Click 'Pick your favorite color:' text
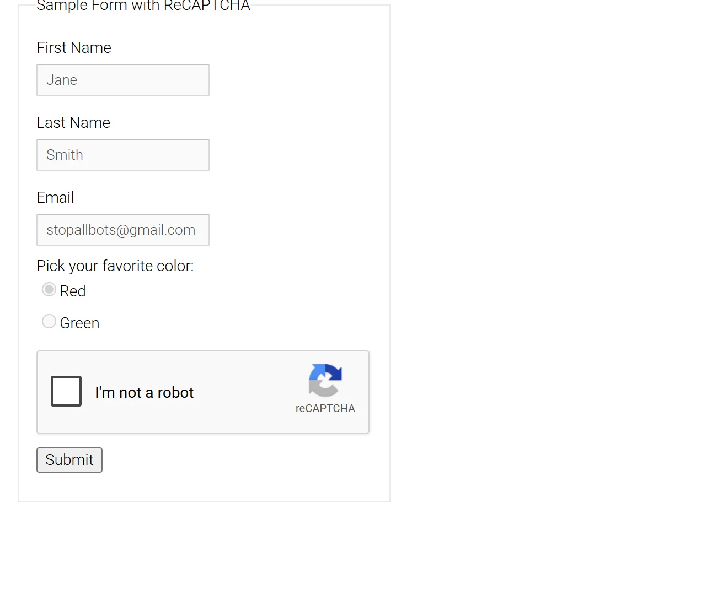Screen dimensions: 706x595 [115, 266]
